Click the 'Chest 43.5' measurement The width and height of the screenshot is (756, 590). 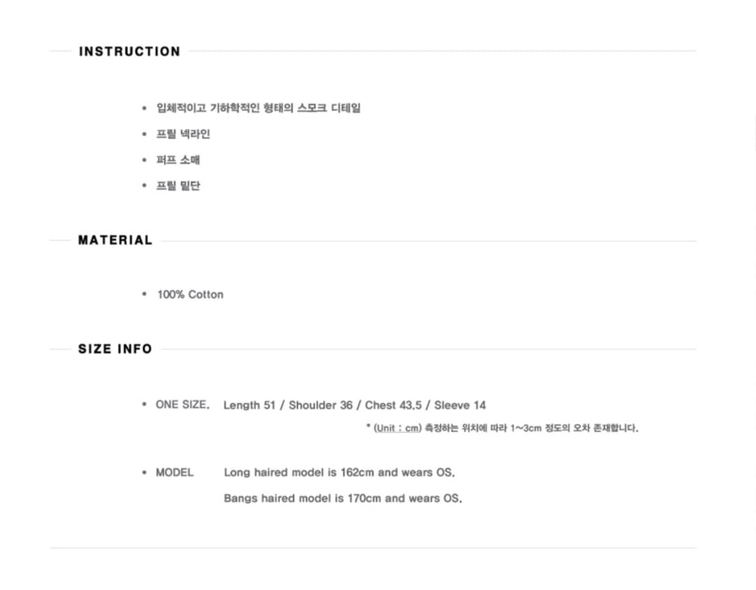pos(392,405)
